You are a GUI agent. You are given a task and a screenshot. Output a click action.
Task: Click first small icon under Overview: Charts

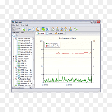pyautogui.click(x=14, y=35)
